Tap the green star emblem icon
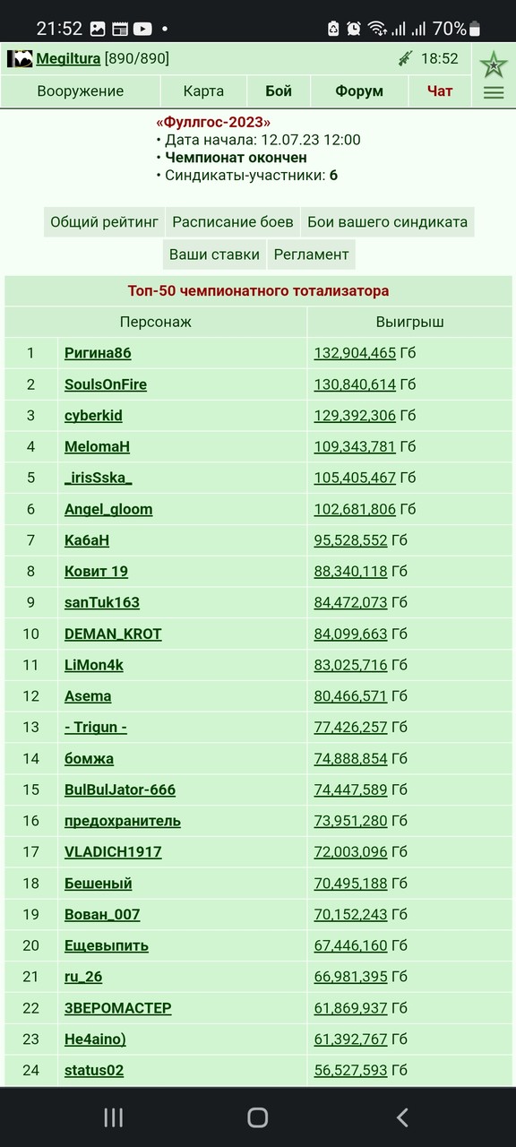 493,64
